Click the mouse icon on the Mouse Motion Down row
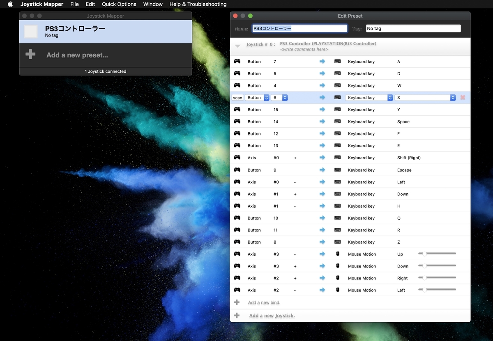Viewport: 493px width, 341px height. pyautogui.click(x=338, y=266)
